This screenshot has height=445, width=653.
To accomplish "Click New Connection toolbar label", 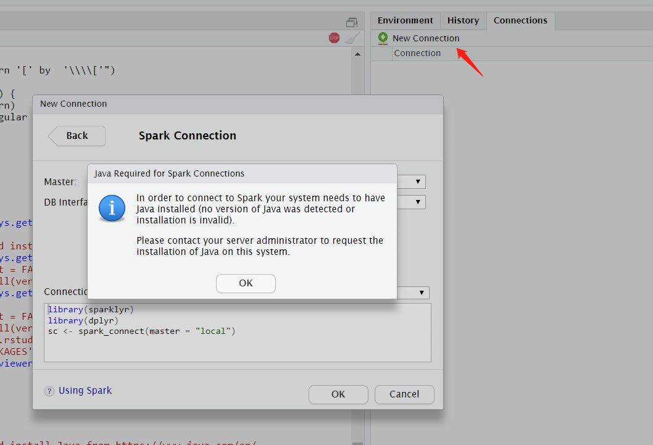I will coord(426,38).
